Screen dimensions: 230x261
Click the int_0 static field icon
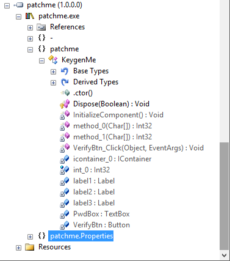pos(65,170)
